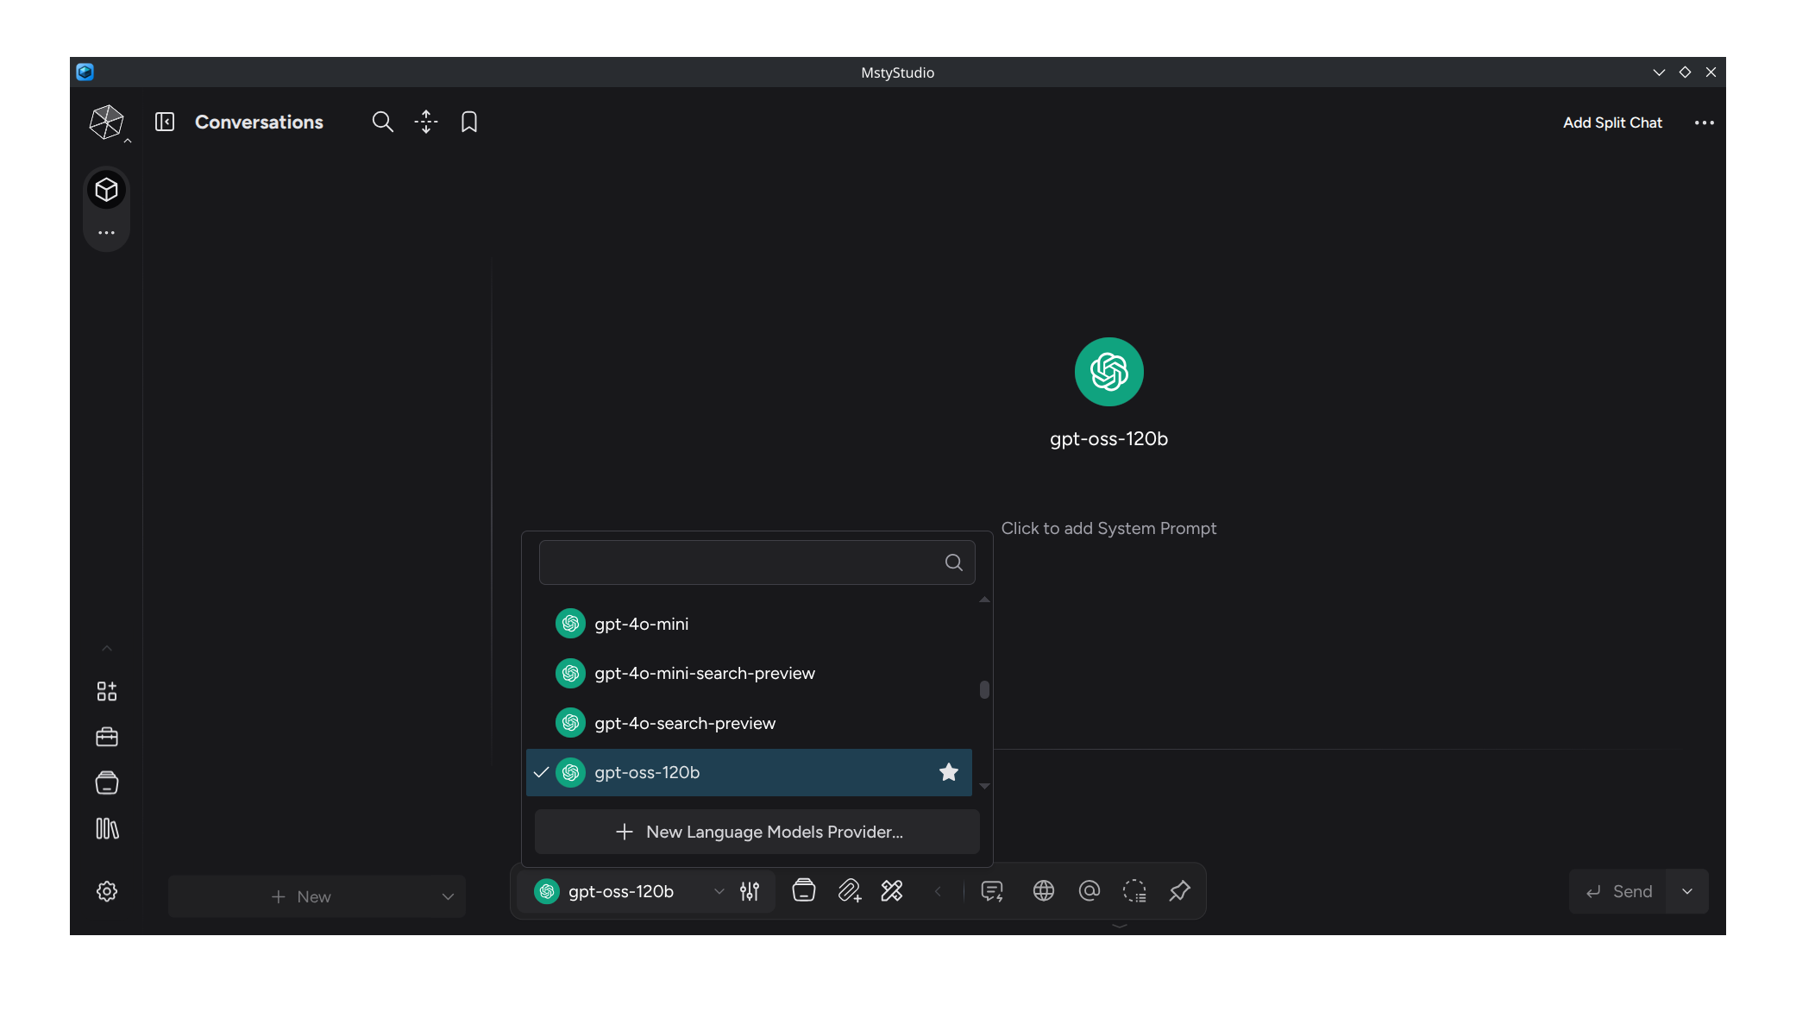Open the toolbox icon in left sidebar
This screenshot has height=1018, width=1796.
tap(107, 737)
